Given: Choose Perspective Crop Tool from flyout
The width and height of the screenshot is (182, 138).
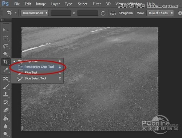Looking at the screenshot, I should (x=37, y=67).
